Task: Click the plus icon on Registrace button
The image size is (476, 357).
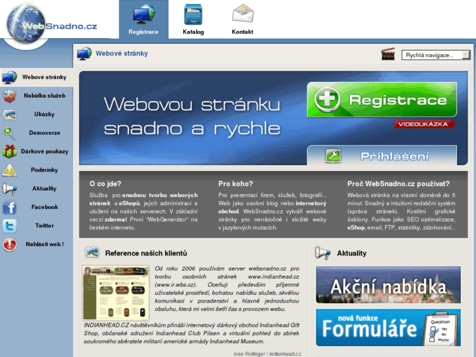Action: tap(327, 100)
